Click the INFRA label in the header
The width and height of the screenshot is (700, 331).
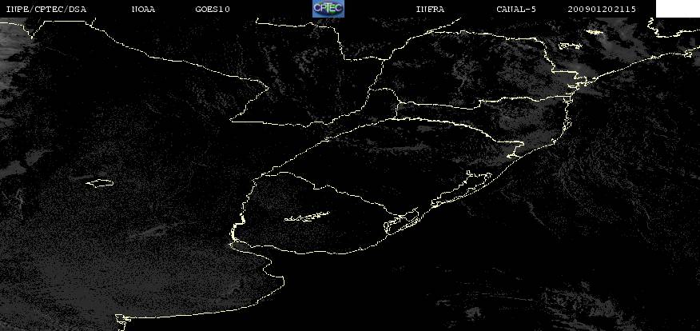(430, 9)
